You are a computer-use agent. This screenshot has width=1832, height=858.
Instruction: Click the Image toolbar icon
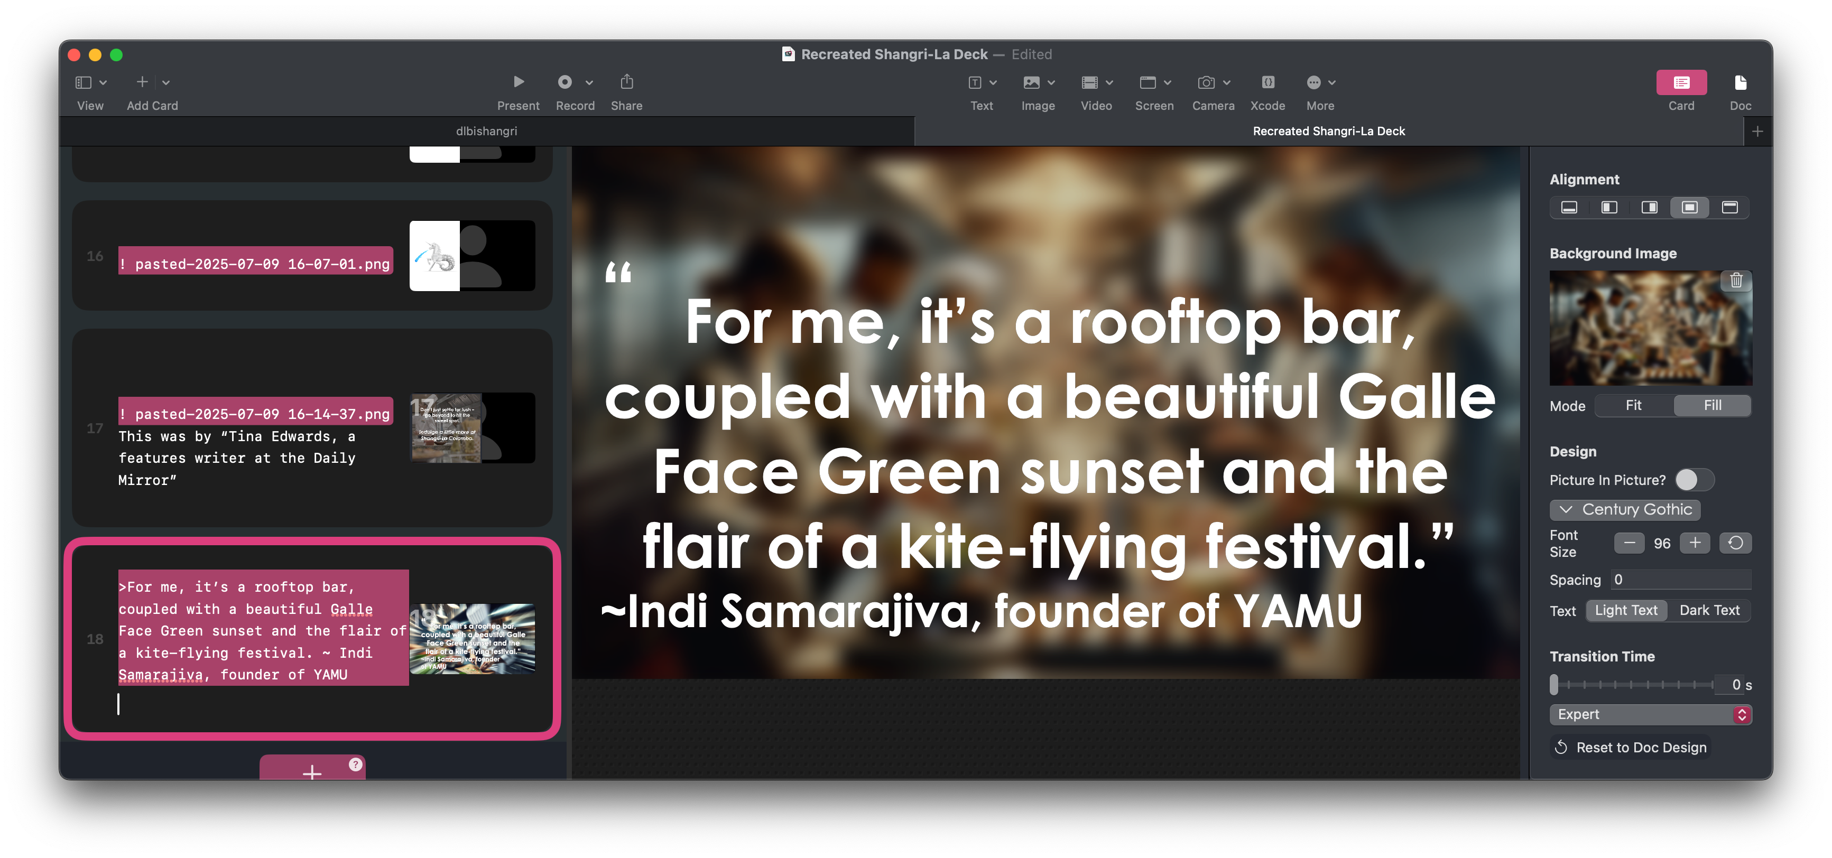1031,82
